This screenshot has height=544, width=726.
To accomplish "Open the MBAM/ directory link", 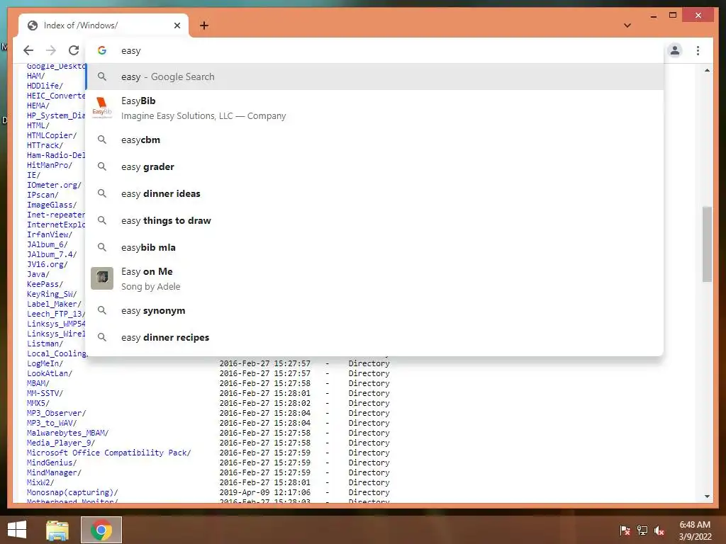I will pyautogui.click(x=38, y=383).
